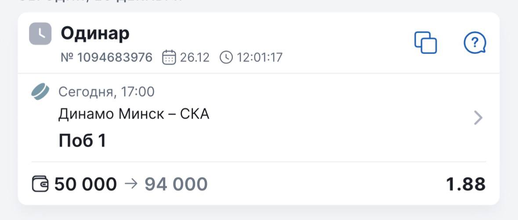The width and height of the screenshot is (518, 220).
Task: Click the pending bet clock status icon
Action: pos(40,34)
